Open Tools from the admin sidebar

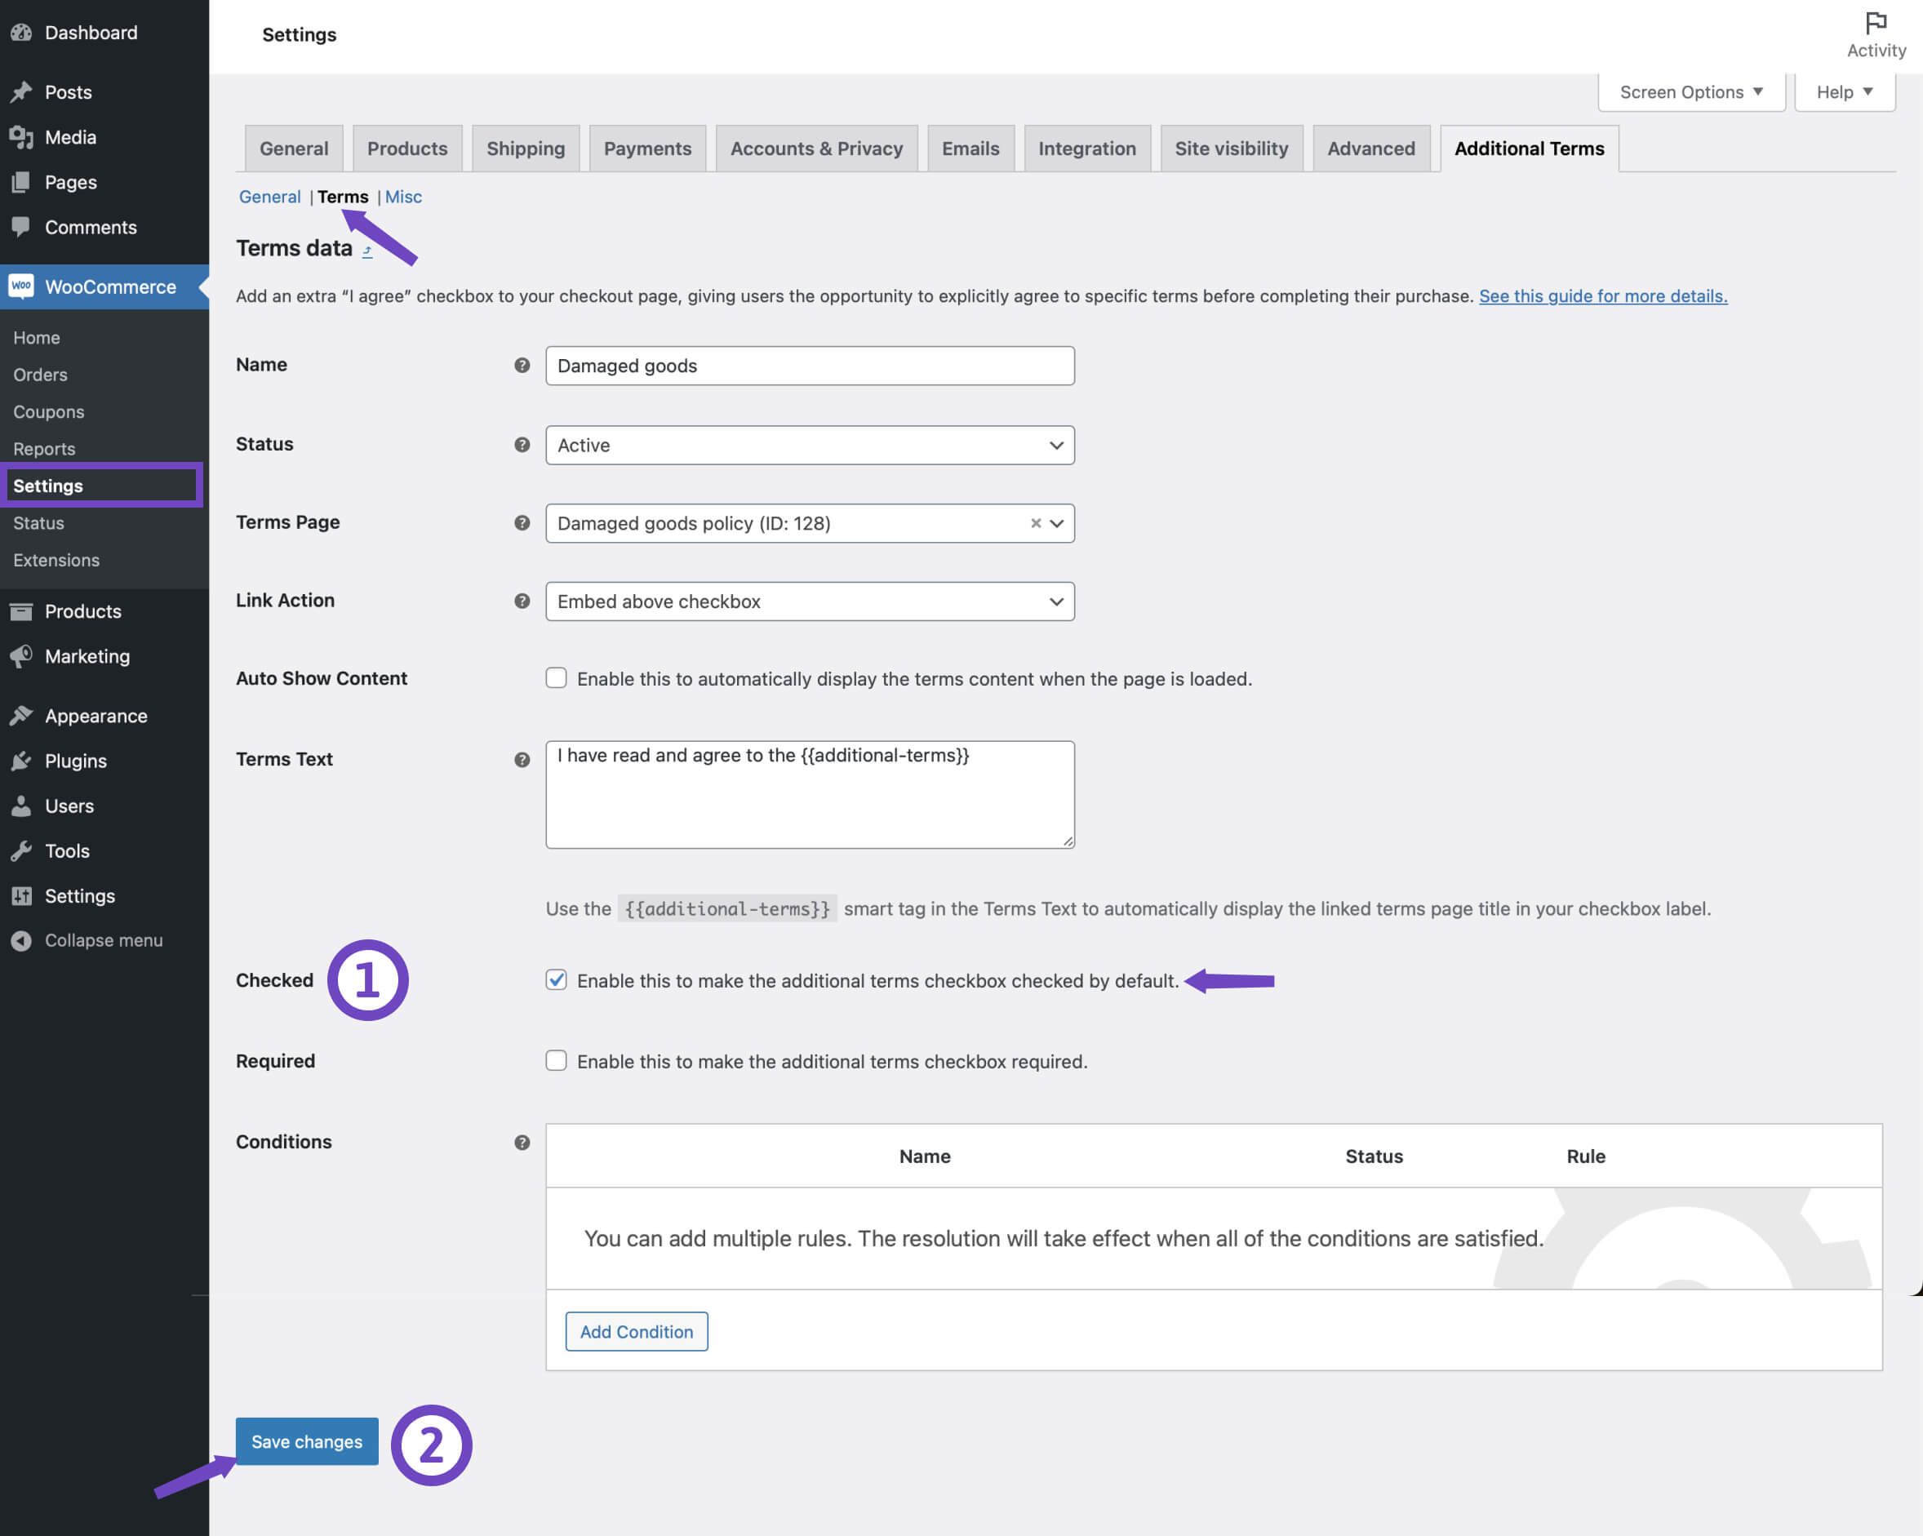click(66, 850)
